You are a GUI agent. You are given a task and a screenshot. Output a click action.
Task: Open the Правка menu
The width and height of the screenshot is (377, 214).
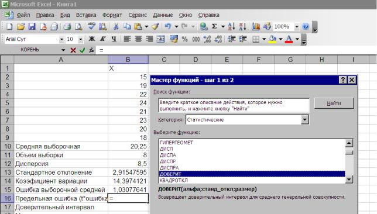[x=45, y=15]
